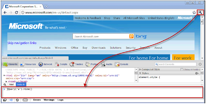Image resolution: width=206 pixels, height=104 pixels.
Task: Close the Microsoft Corporation tab
Action: tap(40, 7)
